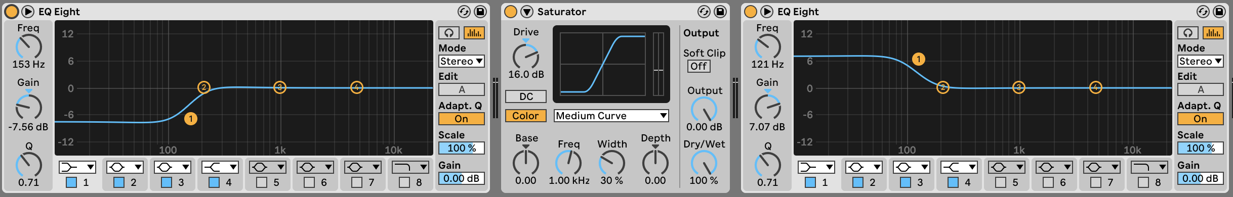Select band 4 node in first EQ

pyautogui.click(x=357, y=87)
